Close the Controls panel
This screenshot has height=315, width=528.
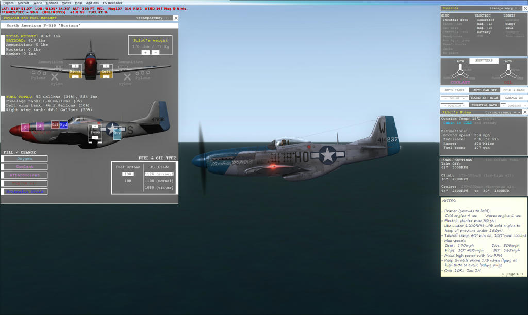pos(525,8)
